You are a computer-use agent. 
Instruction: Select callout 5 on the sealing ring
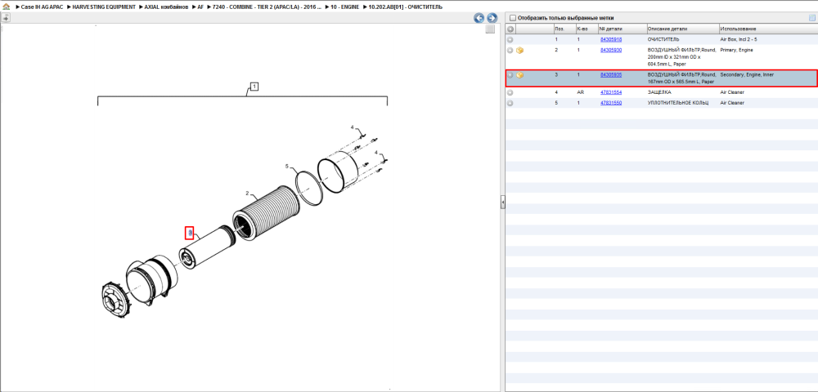pos(287,166)
